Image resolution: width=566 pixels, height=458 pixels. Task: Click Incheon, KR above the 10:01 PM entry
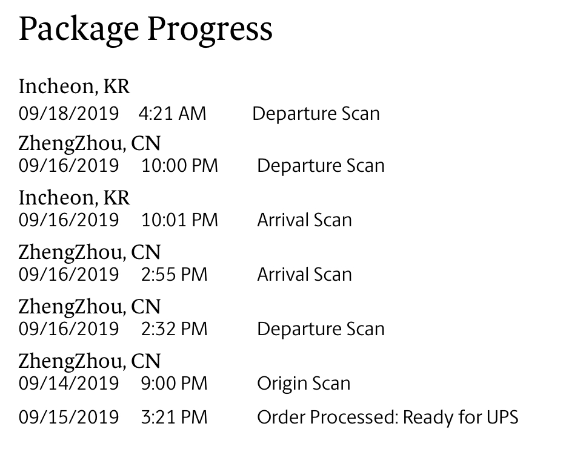[74, 198]
